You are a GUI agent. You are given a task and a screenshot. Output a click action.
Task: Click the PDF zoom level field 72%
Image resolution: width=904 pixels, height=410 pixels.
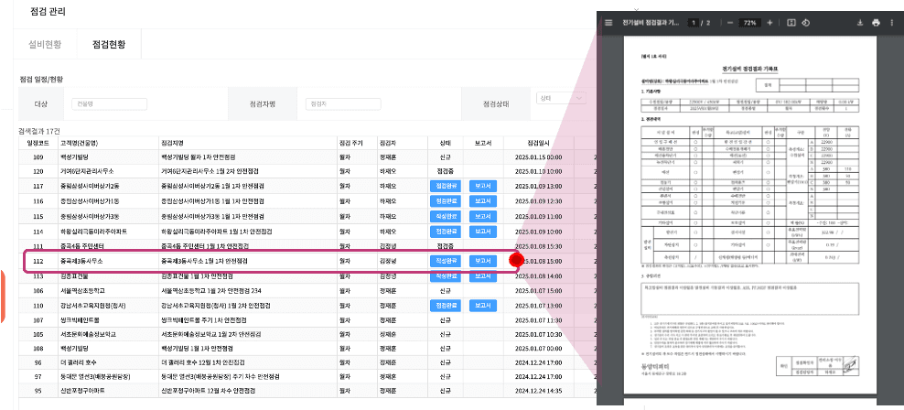click(749, 23)
